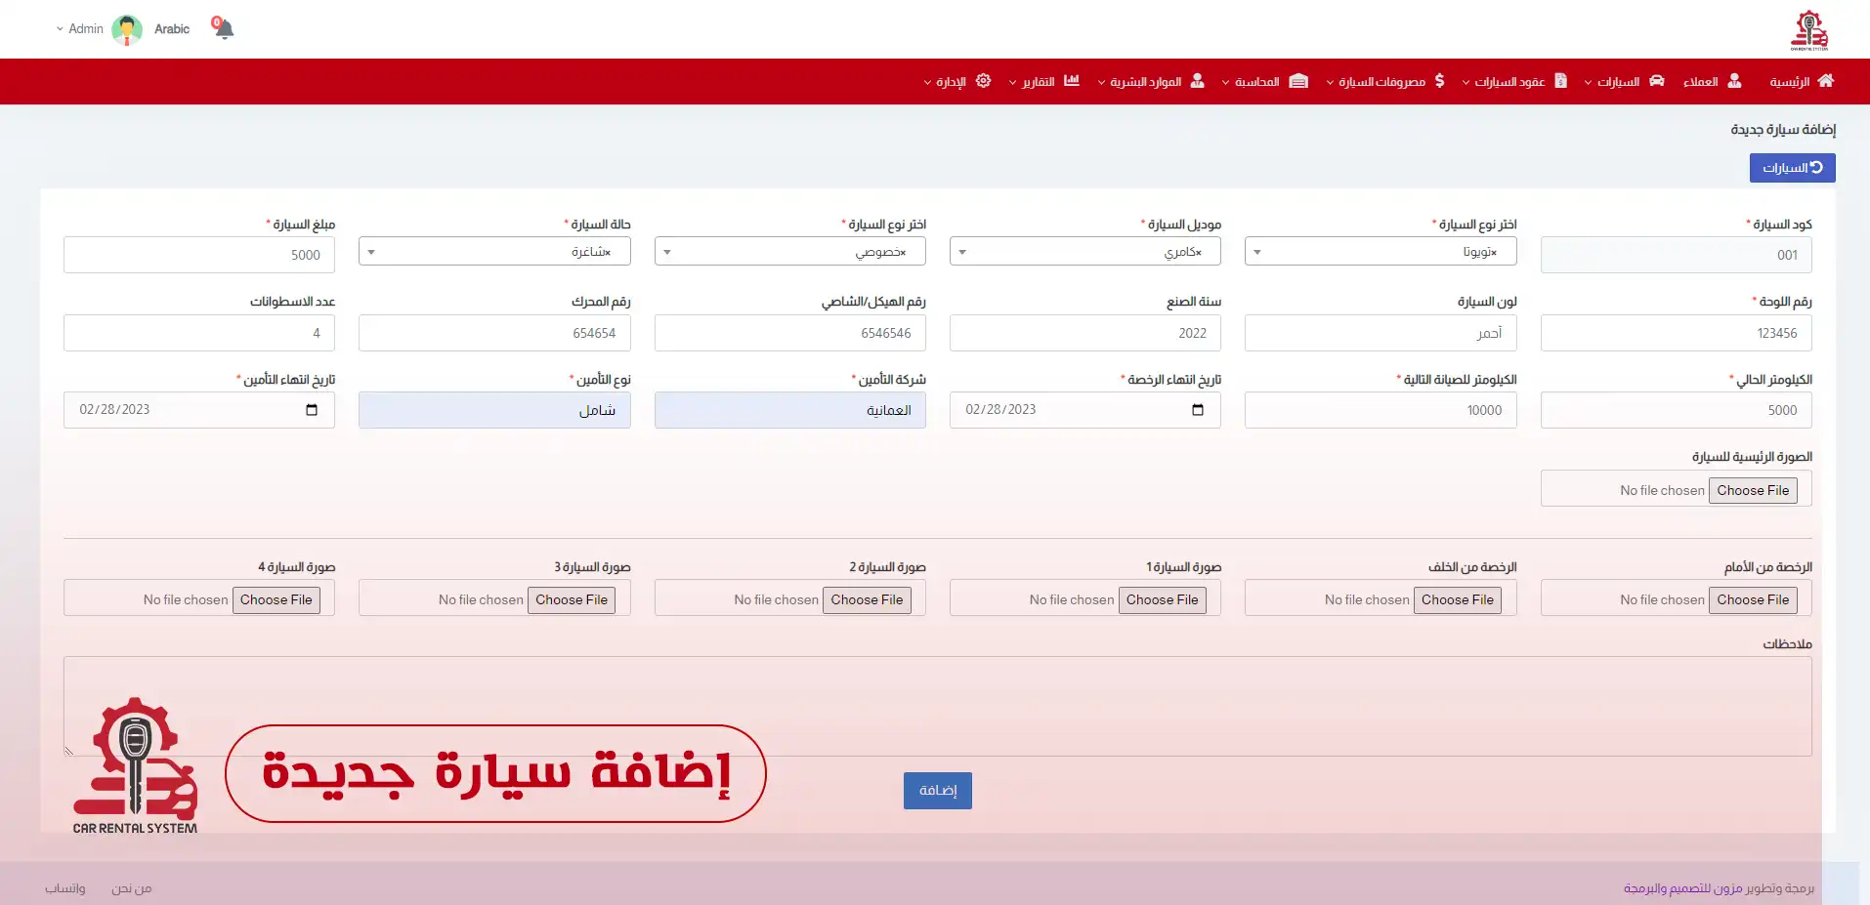The height and width of the screenshot is (905, 1870).
Task: Click the dollar sign expenses icon
Action: 1439,81
